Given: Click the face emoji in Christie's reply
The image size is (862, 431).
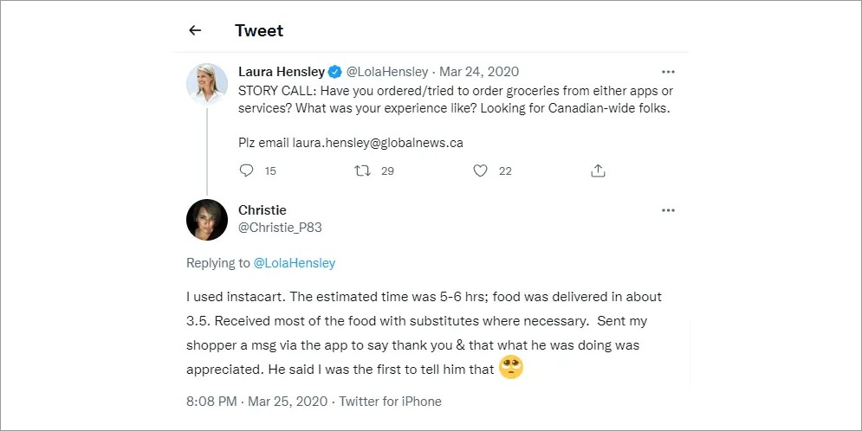Looking at the screenshot, I should coord(511,367).
